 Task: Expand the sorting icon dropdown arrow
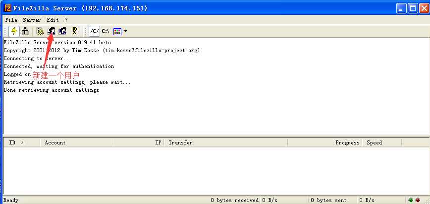125,31
